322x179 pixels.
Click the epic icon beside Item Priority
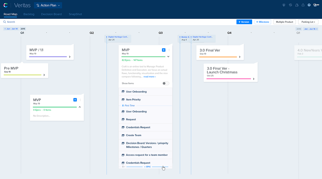click(123, 99)
